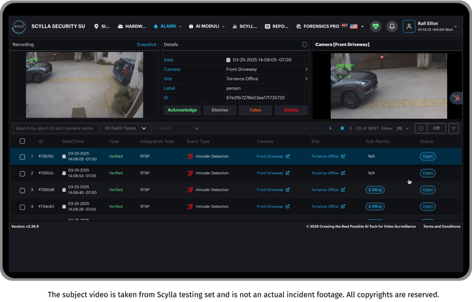Click the refresh icon beside Off
472x302 pixels.
(421, 129)
